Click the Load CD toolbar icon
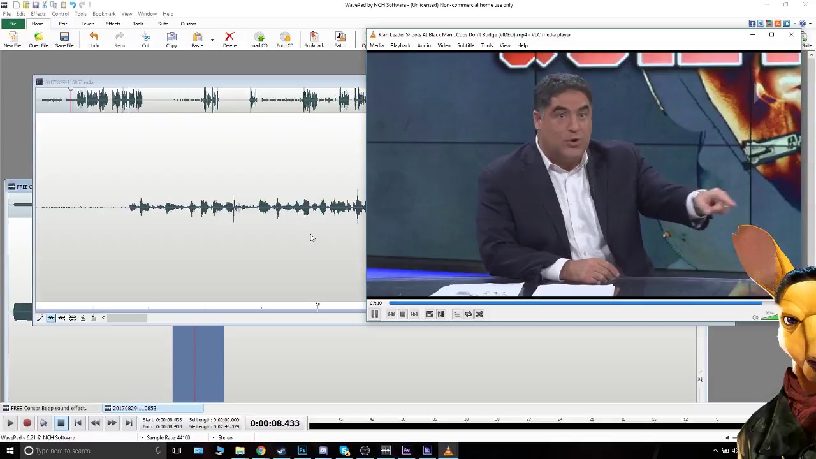The width and height of the screenshot is (816, 459). tap(259, 40)
